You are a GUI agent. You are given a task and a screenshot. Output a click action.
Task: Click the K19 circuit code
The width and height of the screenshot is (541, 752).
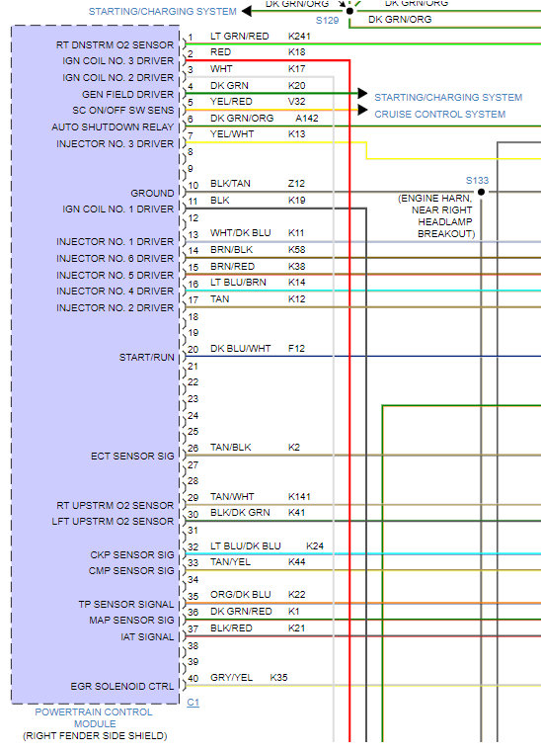click(296, 200)
